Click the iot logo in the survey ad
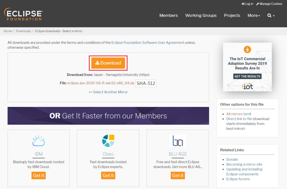Image resolution: width=287 pixels, height=189 pixels. point(248,87)
